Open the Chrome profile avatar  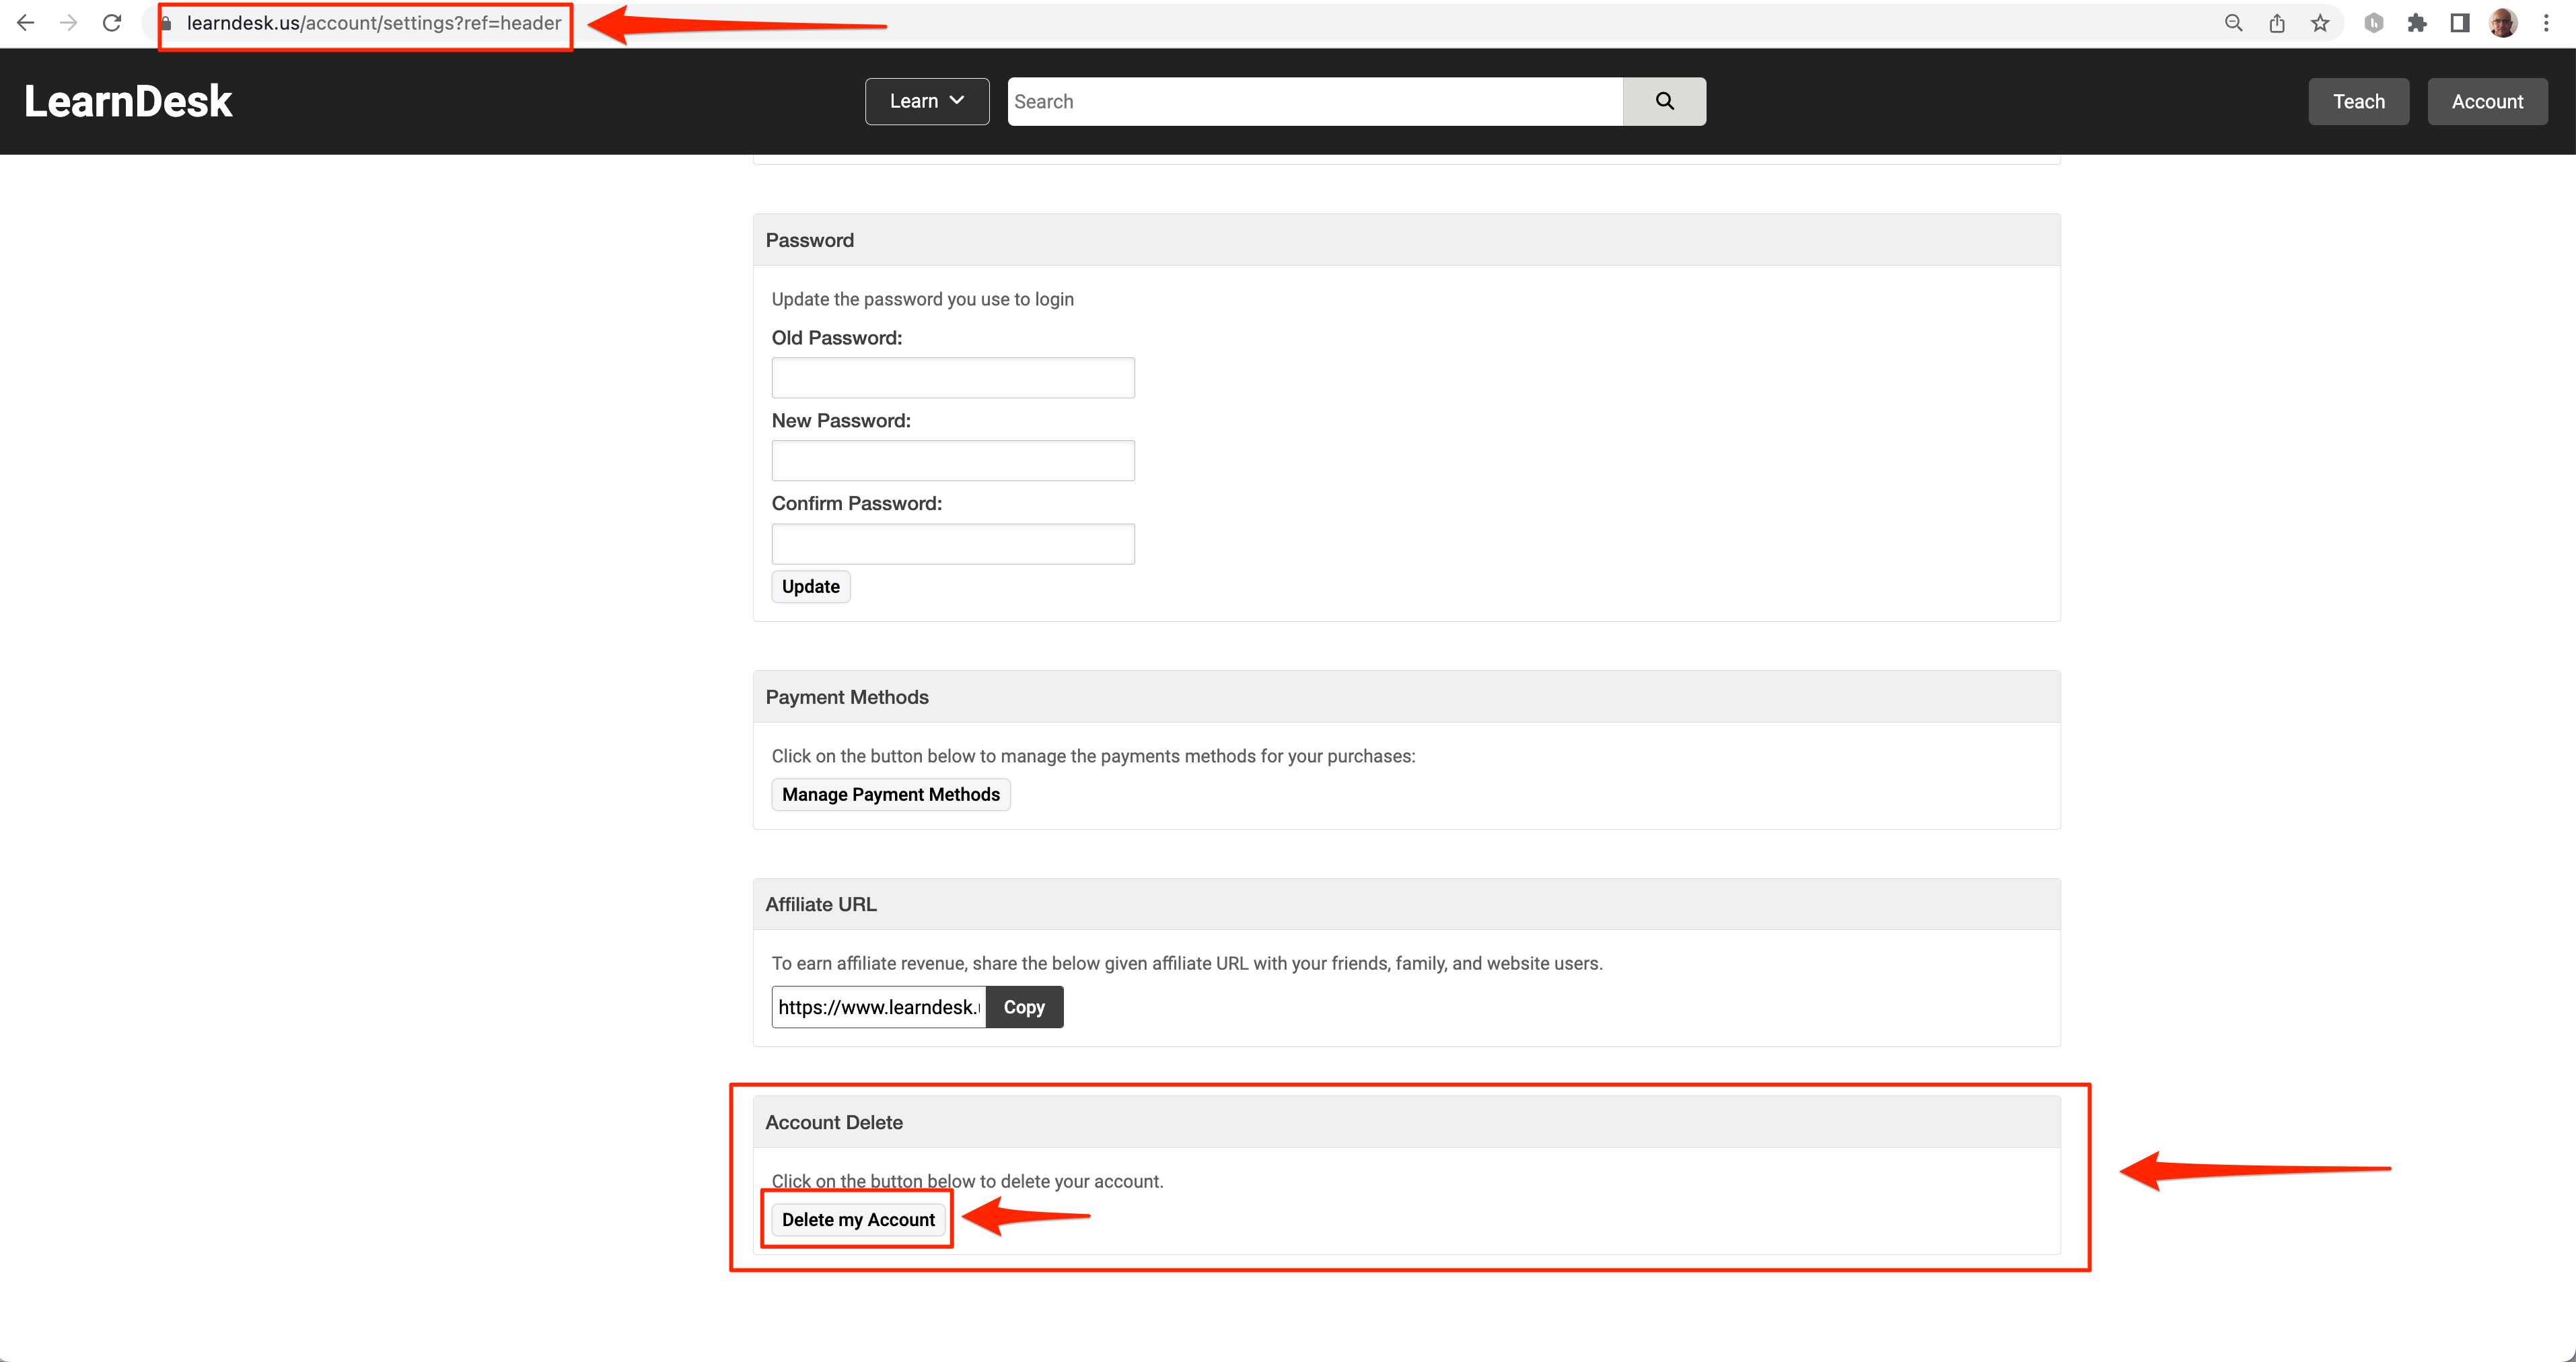click(2503, 23)
